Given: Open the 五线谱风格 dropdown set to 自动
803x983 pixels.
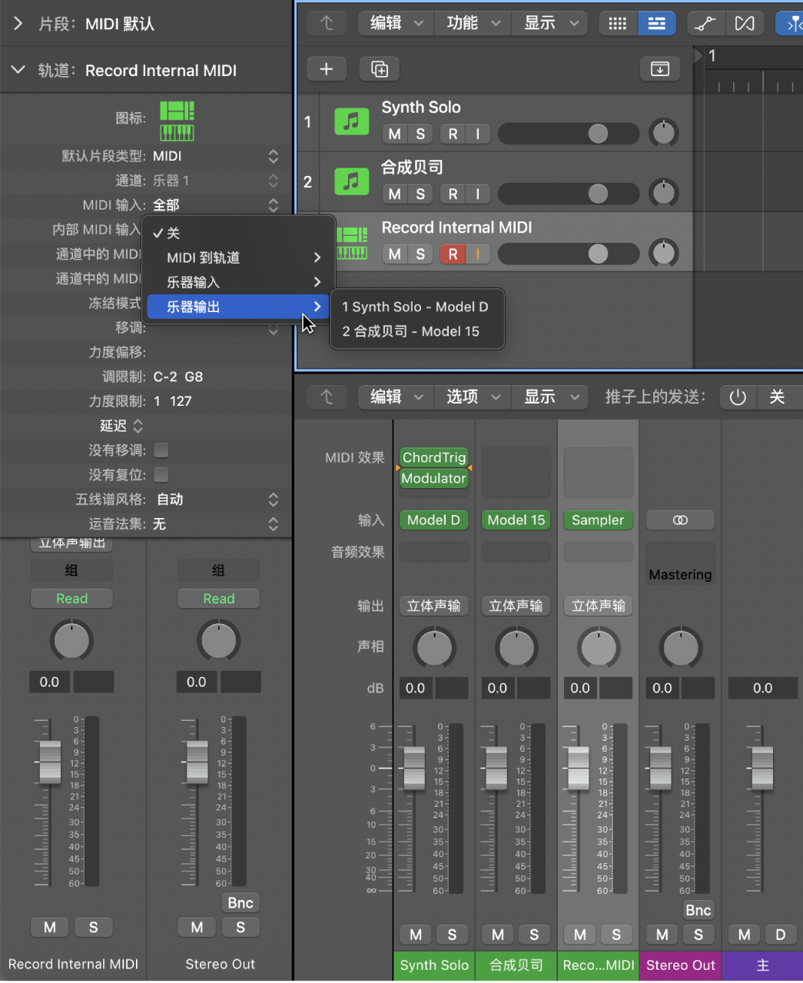Looking at the screenshot, I should pos(170,500).
